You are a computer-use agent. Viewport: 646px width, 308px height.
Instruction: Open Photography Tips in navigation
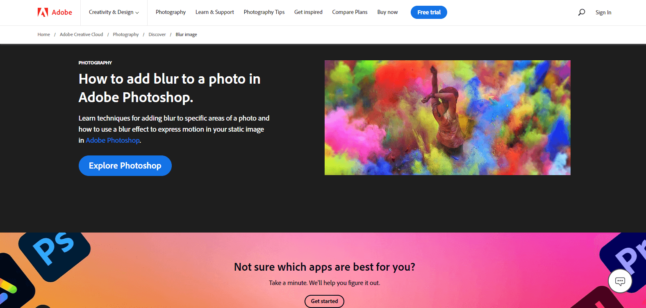264,12
